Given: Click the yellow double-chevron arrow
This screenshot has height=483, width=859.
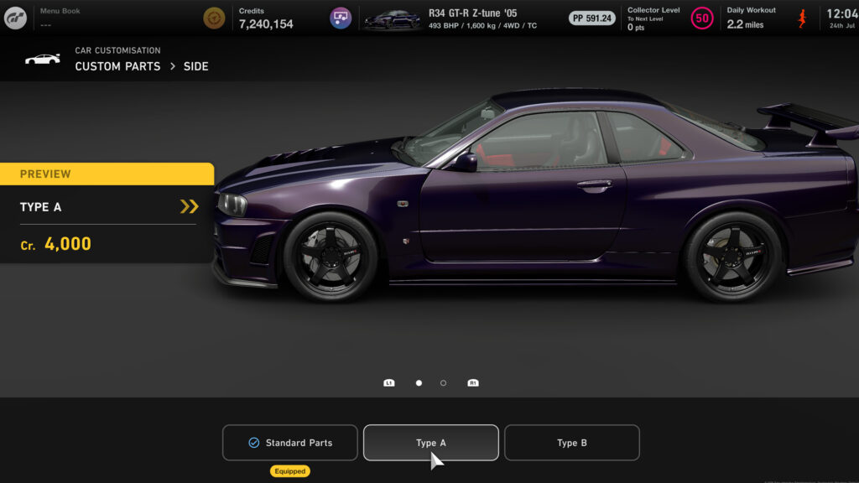Looking at the screenshot, I should coord(189,206).
